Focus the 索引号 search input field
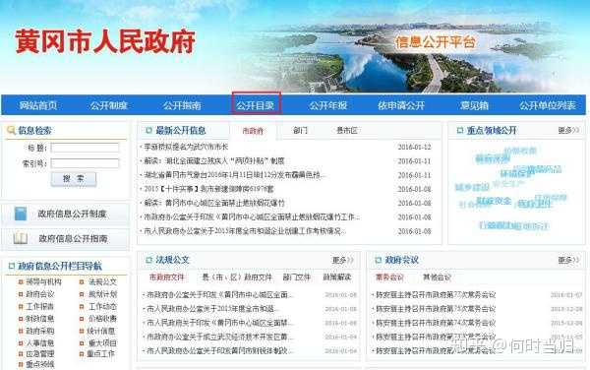The image size is (590, 370). 85,163
